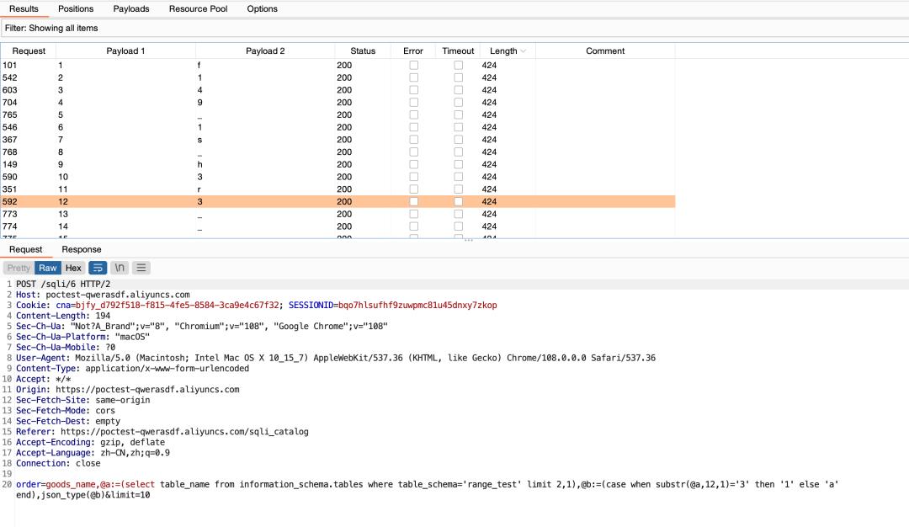Select request row 101

pos(338,65)
